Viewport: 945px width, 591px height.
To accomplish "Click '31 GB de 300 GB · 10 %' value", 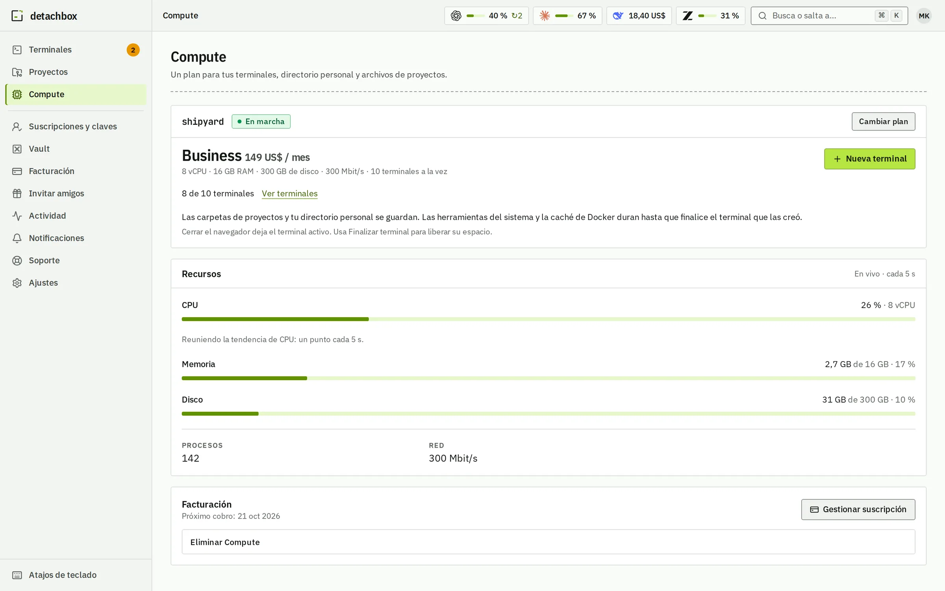I will 869,400.
